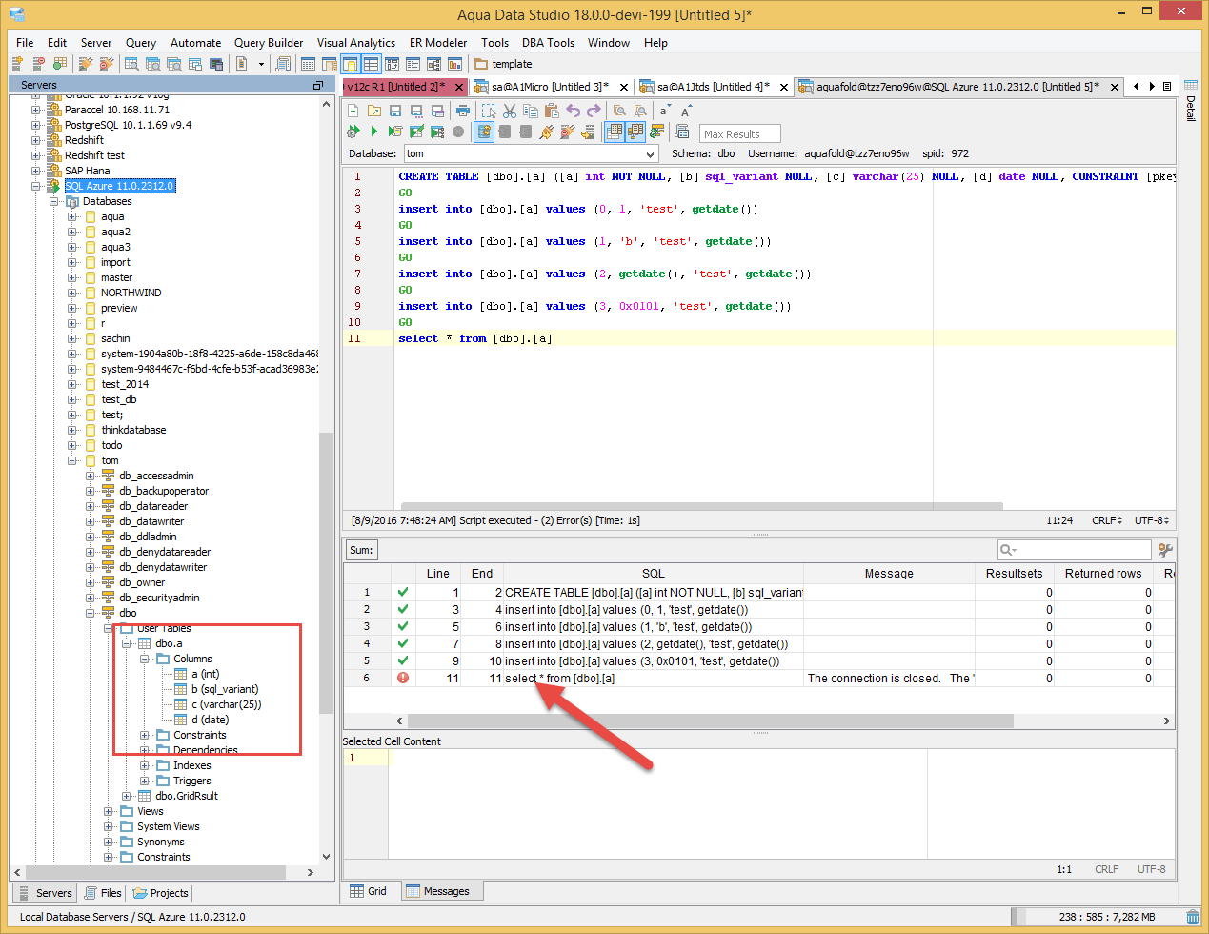The image size is (1209, 934).
Task: Click the Cut scissors icon
Action: [x=510, y=111]
